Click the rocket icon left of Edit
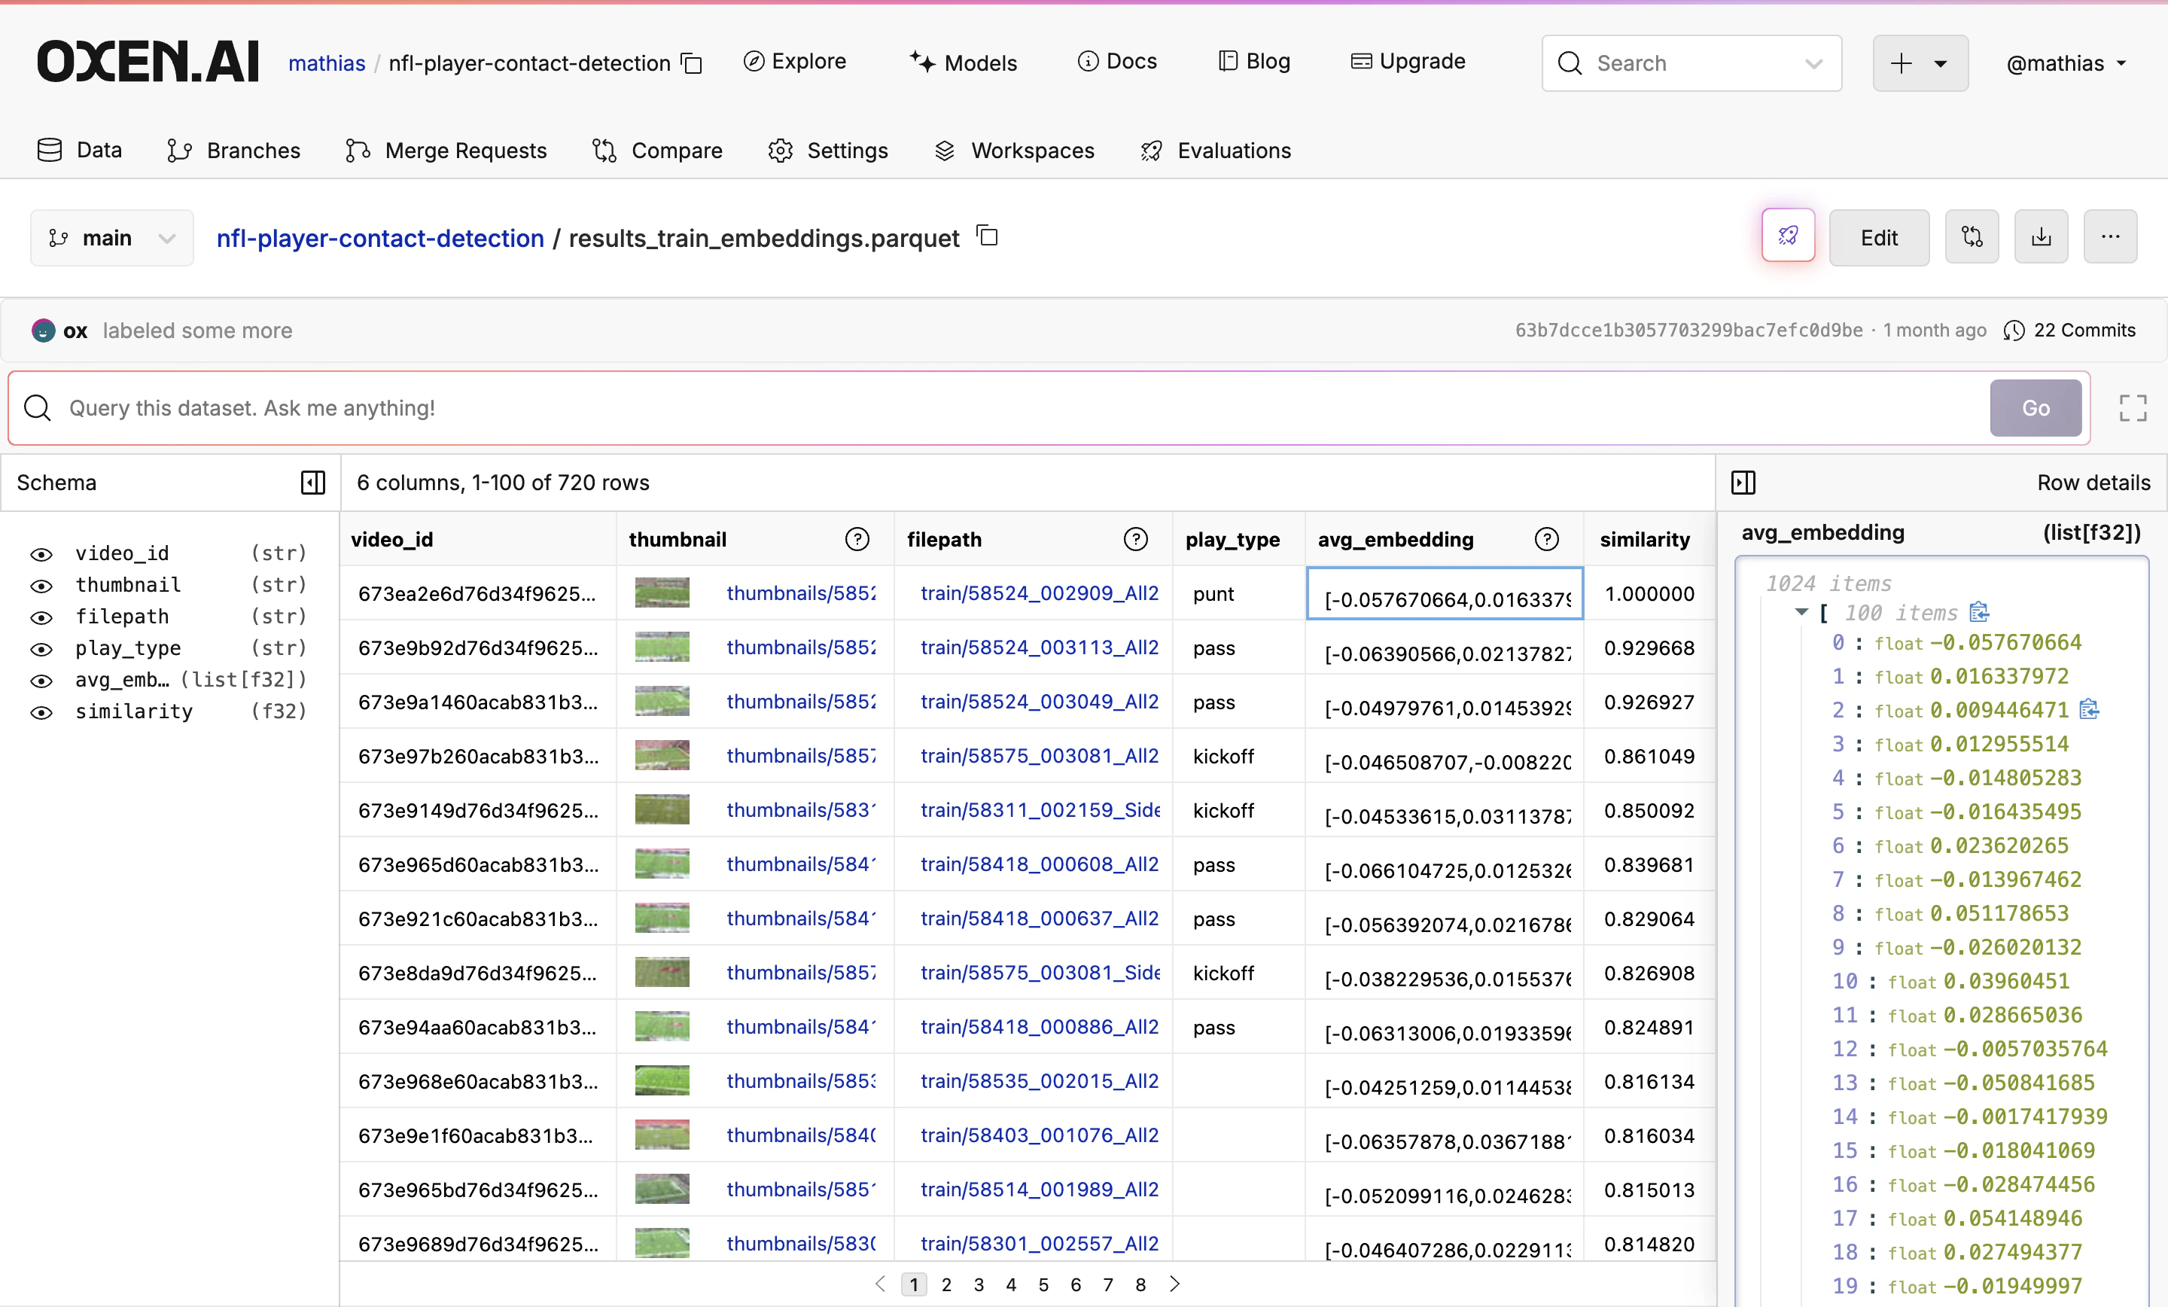Viewport: 2168px width, 1307px height. 1788,235
